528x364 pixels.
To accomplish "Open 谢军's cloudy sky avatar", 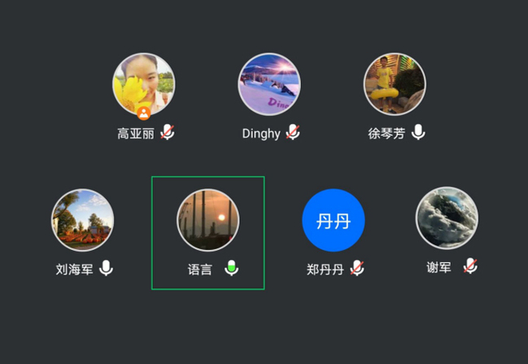I will click(447, 218).
